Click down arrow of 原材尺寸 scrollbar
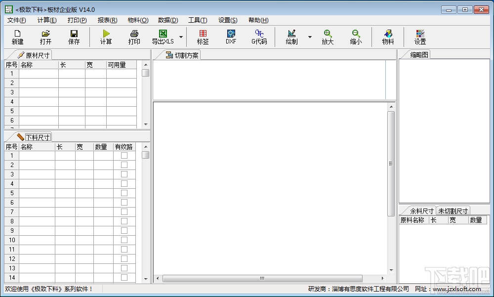The image size is (494, 297). tap(146, 124)
